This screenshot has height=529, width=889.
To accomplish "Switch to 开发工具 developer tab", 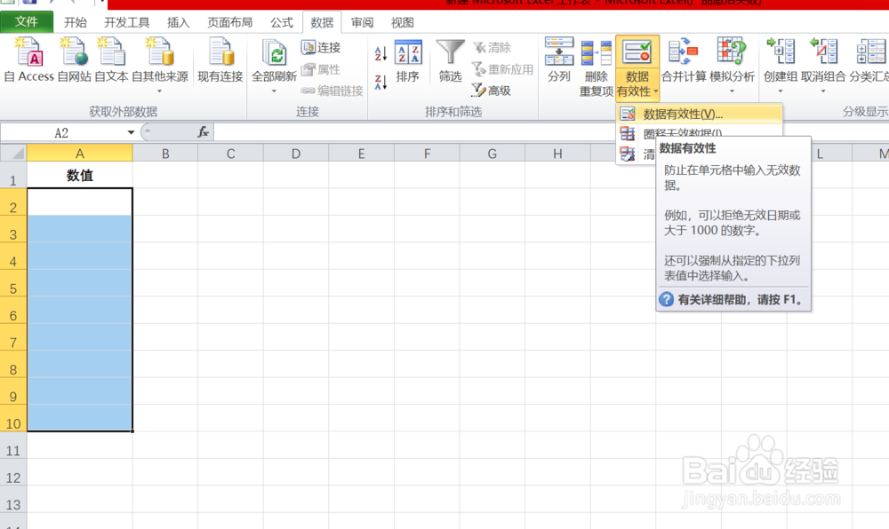I will [x=126, y=22].
